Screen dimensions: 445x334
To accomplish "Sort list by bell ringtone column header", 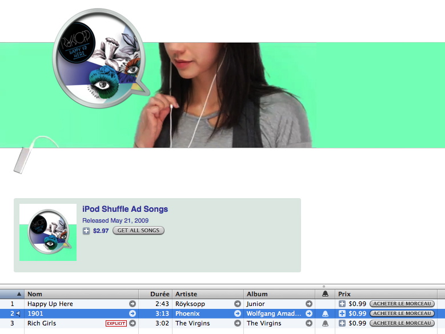I will coord(325,294).
